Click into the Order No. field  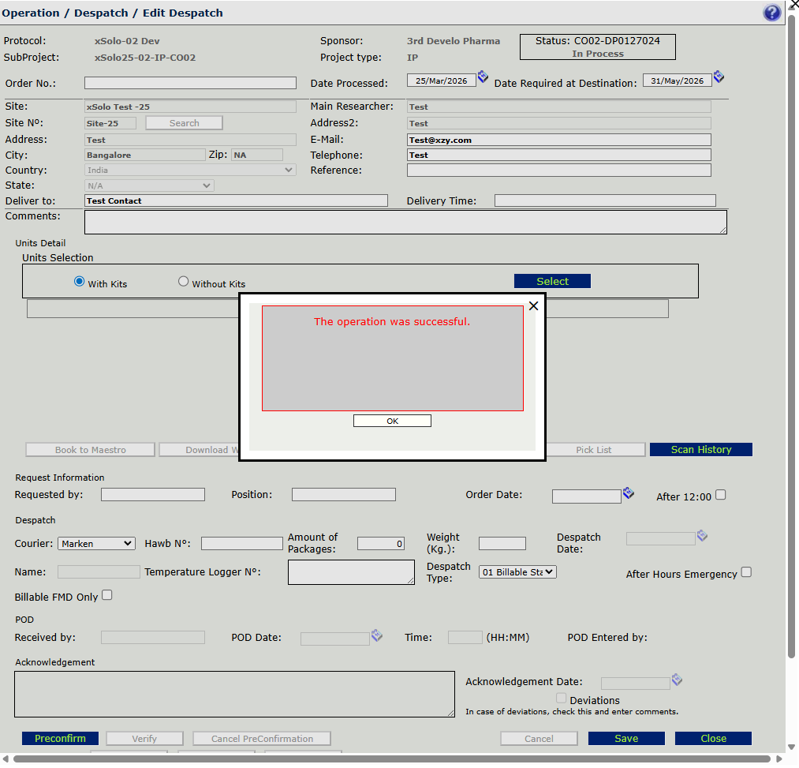point(190,83)
